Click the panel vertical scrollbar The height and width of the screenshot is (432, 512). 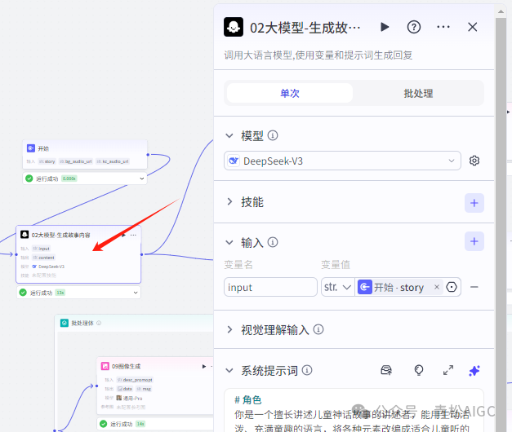click(501, 225)
